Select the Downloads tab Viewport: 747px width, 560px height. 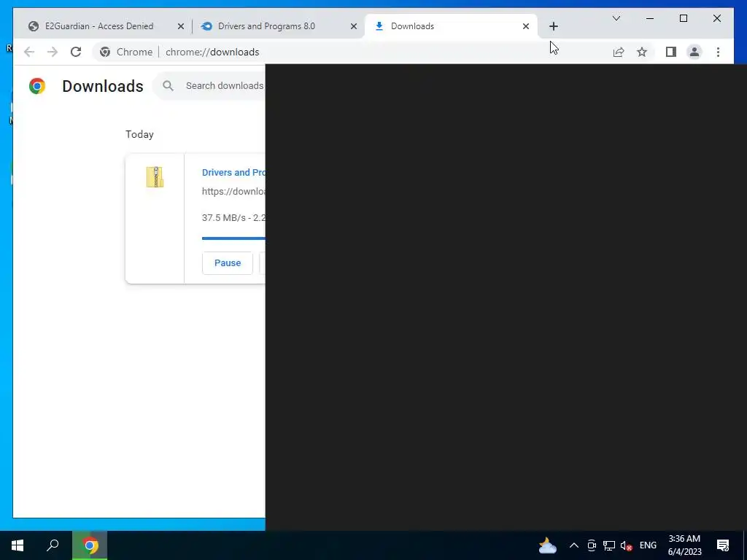tap(451, 26)
